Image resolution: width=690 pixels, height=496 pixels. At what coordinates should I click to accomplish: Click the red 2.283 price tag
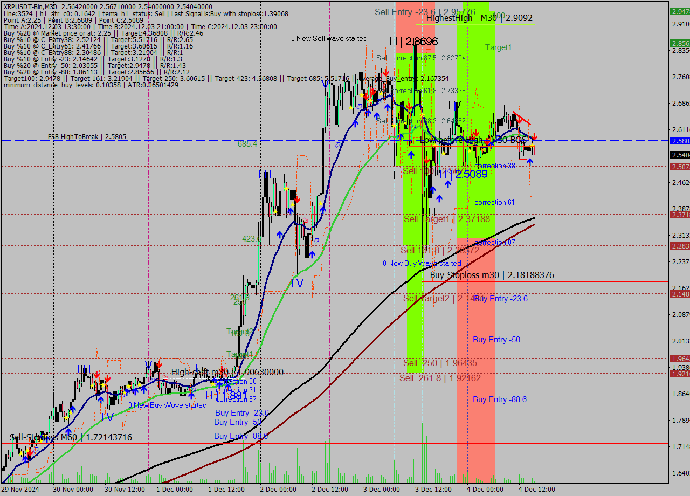pos(679,245)
